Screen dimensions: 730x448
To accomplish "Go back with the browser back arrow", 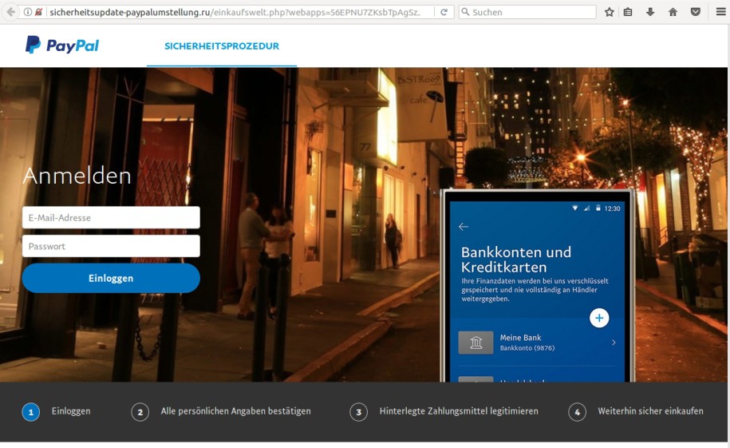I will (10, 12).
